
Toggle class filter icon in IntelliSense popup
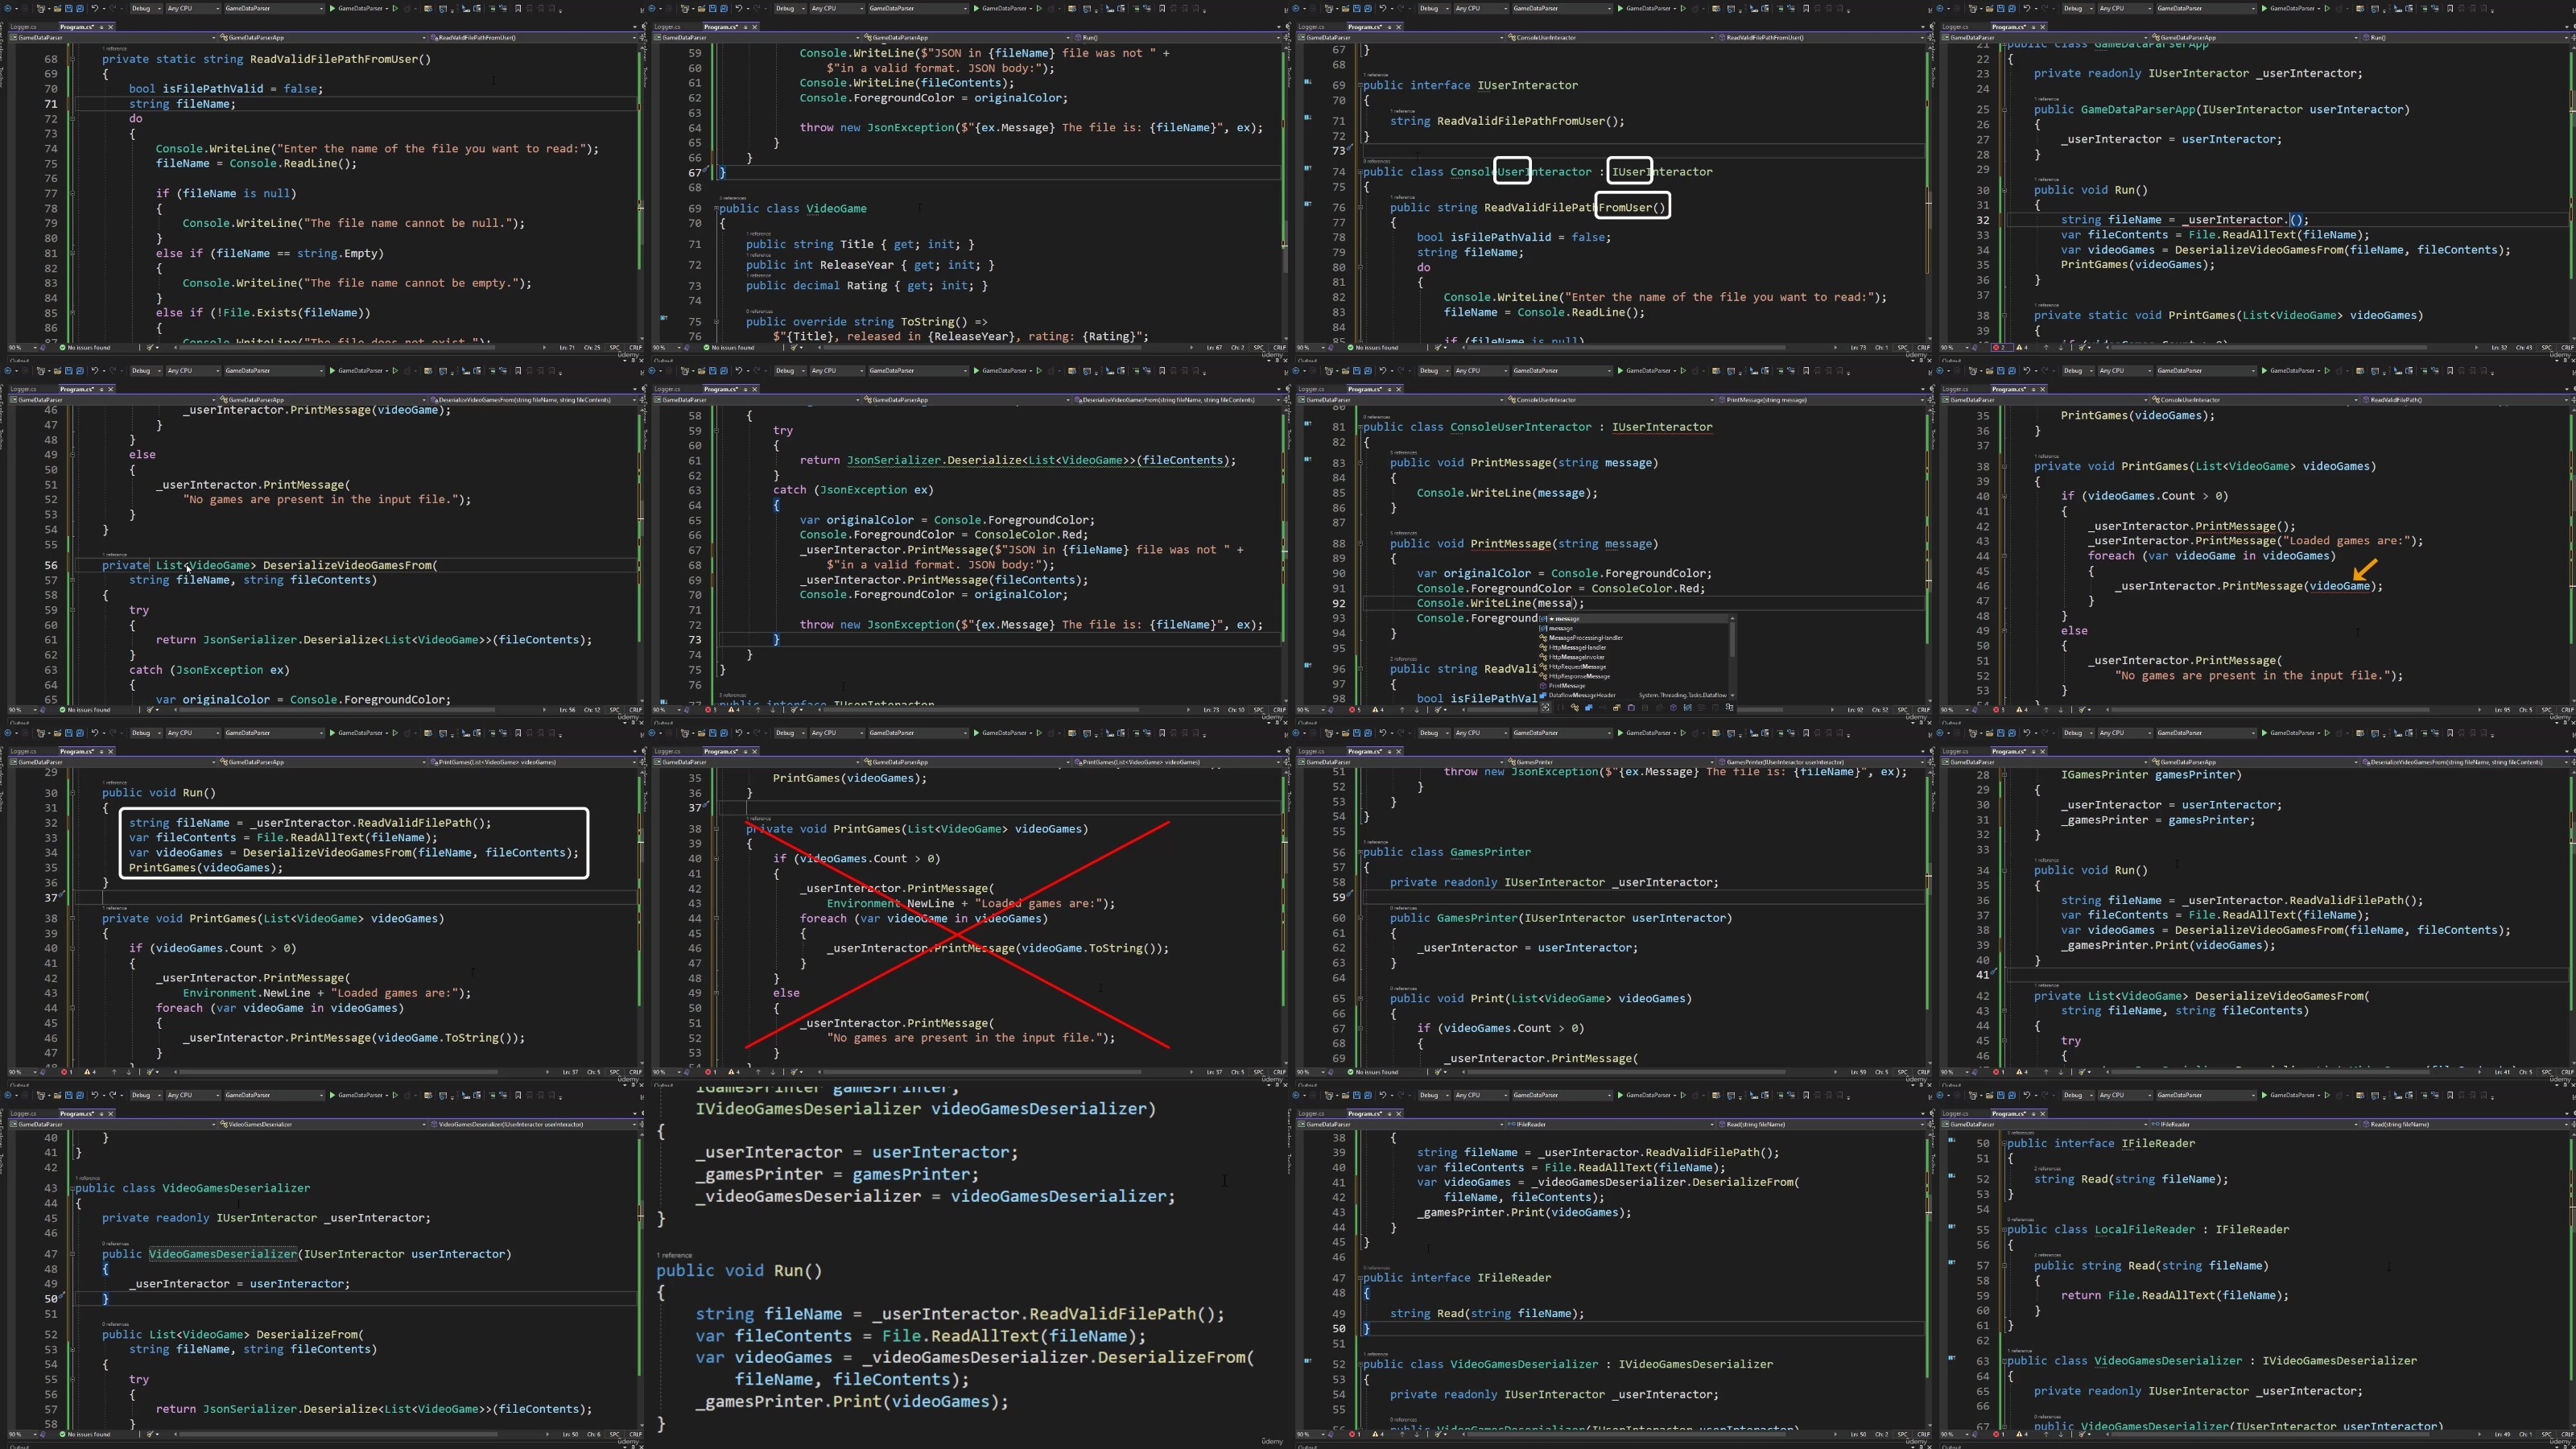[x=1575, y=708]
